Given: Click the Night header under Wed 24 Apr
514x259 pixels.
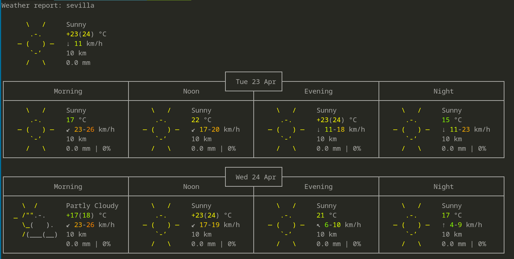Looking at the screenshot, I should [x=444, y=187].
